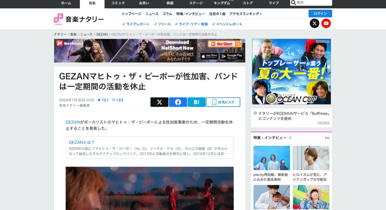
Task: Share article via the Facebook button
Action: click(x=178, y=102)
